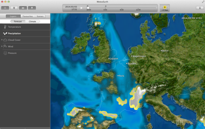Open the info panel button
The image size is (205, 129).
point(200,8)
